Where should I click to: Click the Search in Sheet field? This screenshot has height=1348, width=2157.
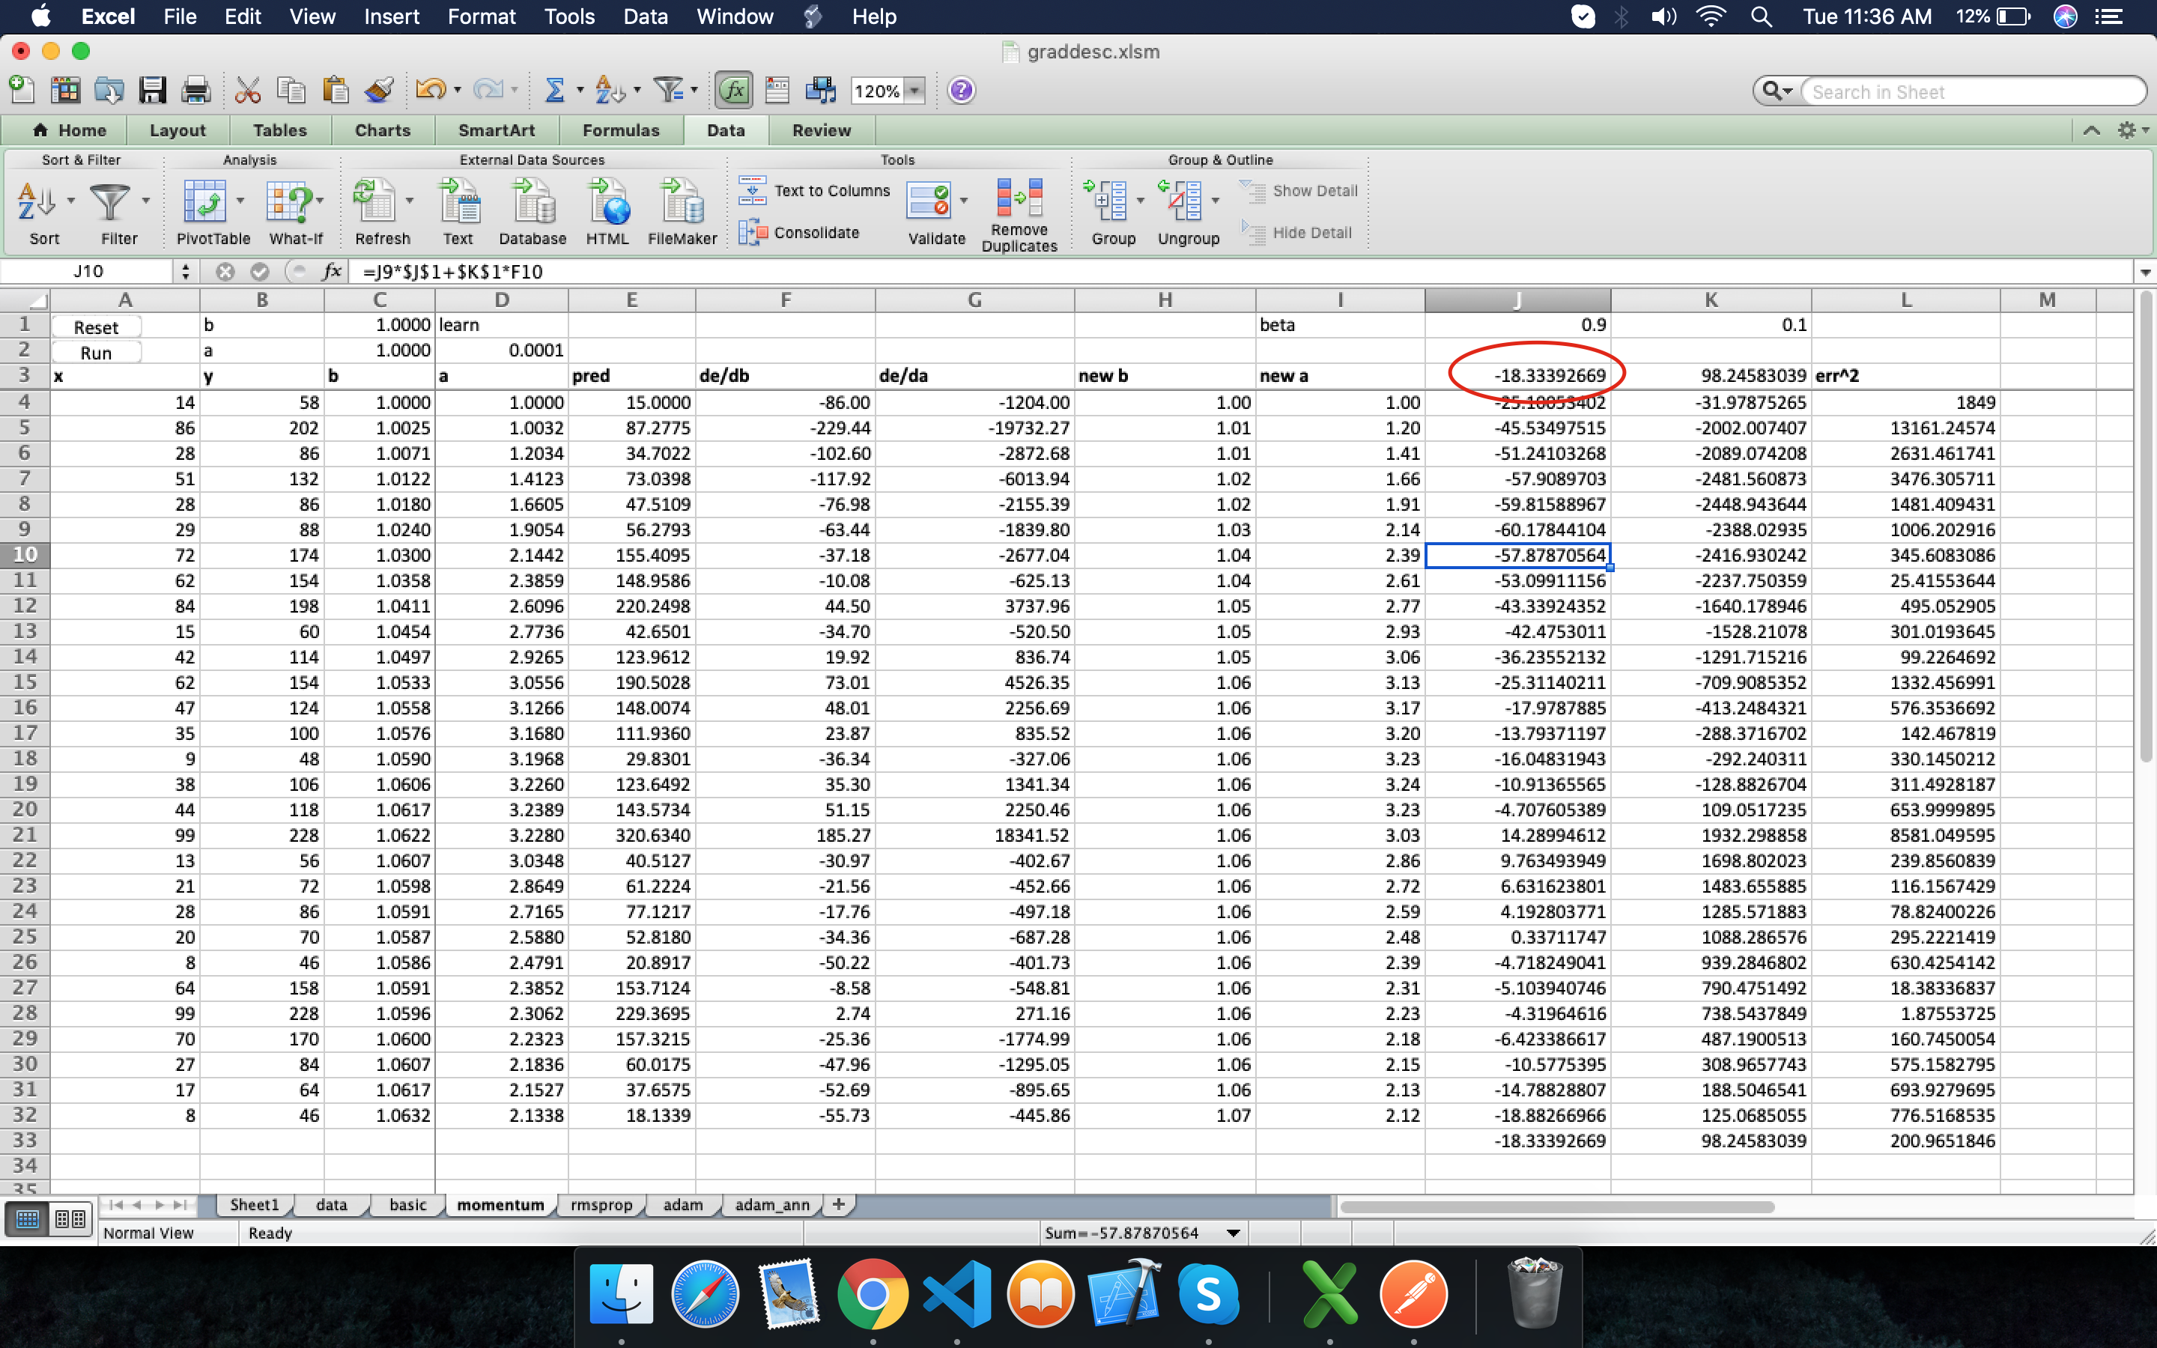1970,92
